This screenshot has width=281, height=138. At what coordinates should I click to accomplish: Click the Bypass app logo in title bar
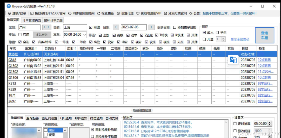(9, 6)
